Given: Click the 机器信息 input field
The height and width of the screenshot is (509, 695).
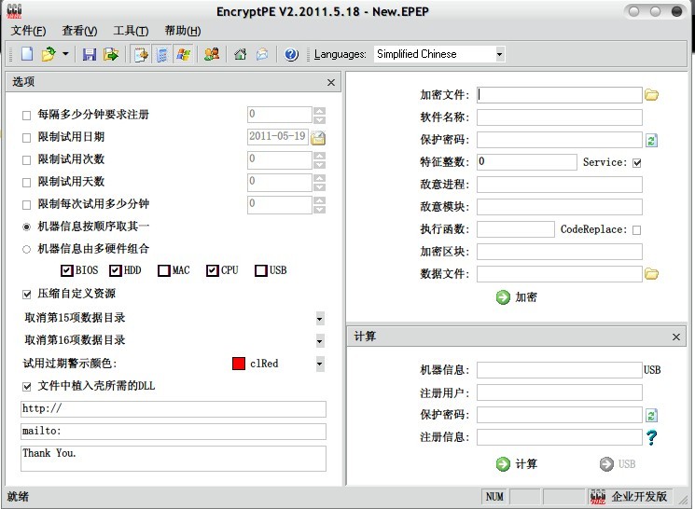Looking at the screenshot, I should pos(560,370).
